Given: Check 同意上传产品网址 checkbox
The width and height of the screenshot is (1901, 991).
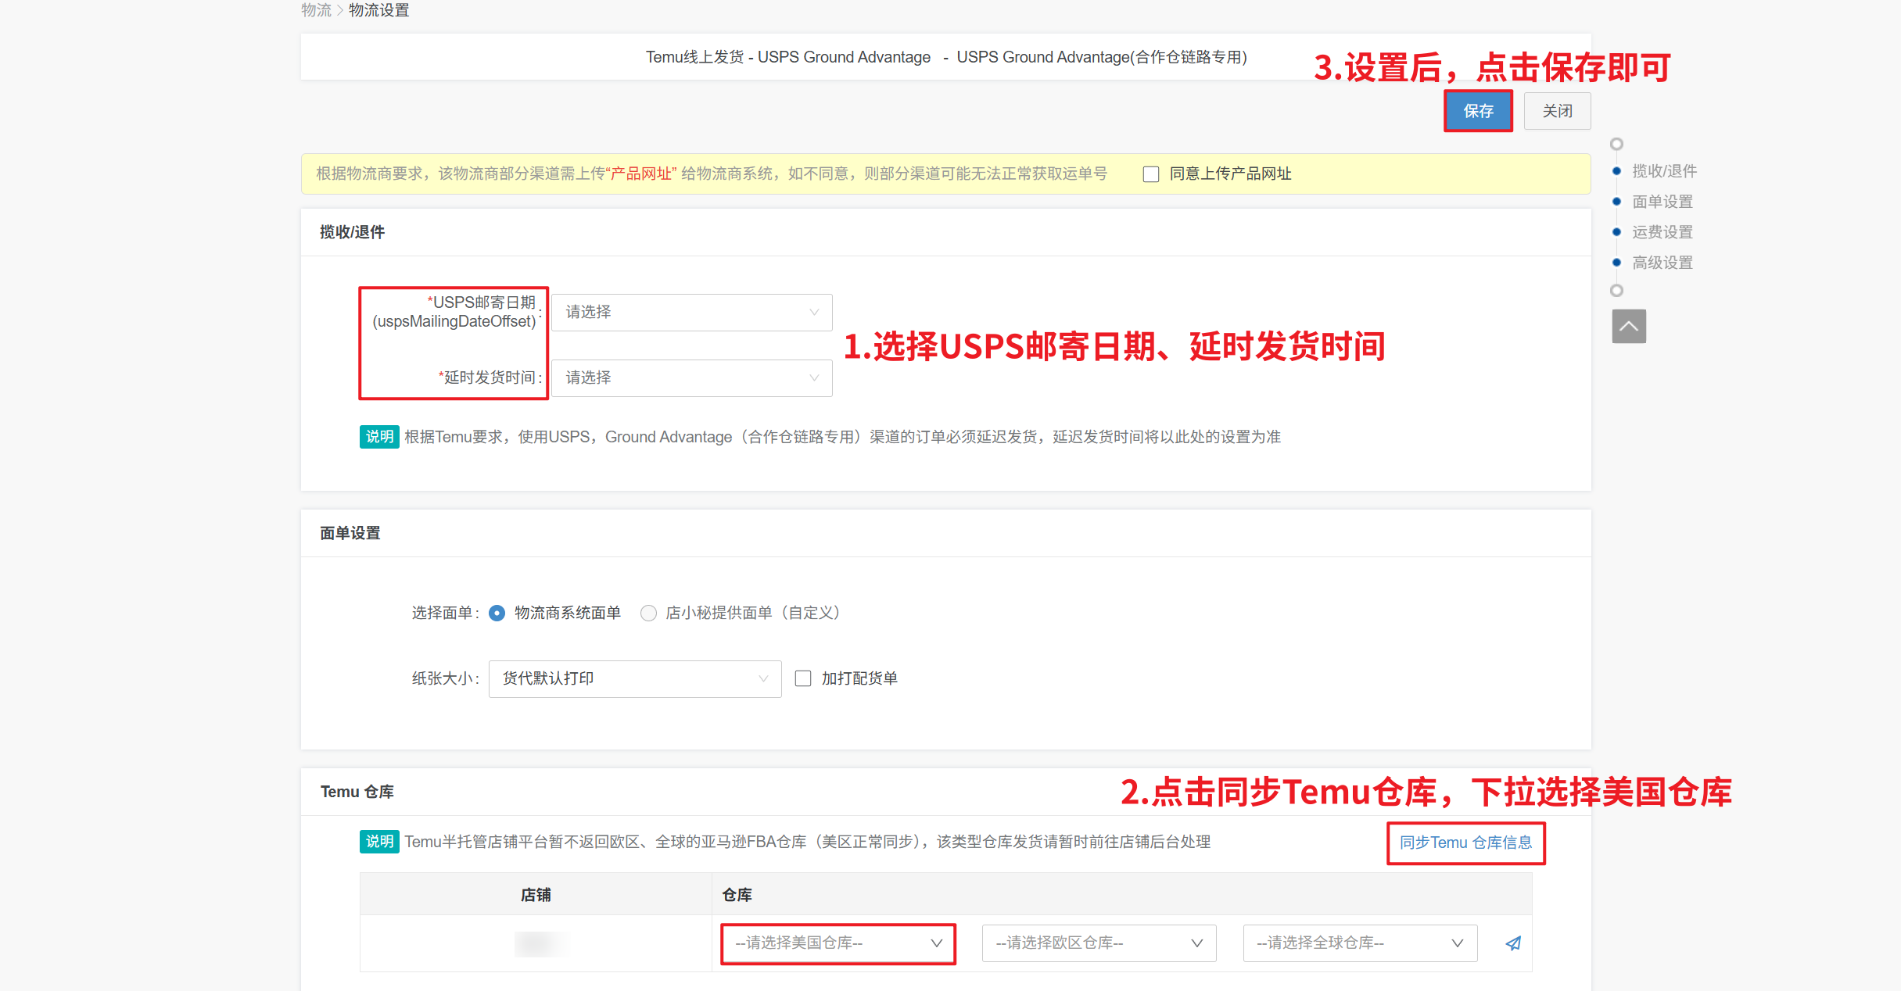Looking at the screenshot, I should tap(1151, 174).
